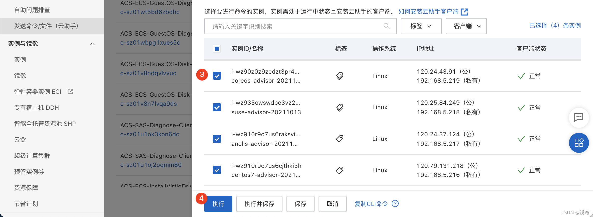Open 资源保障 sidebar item
The height and width of the screenshot is (217, 593).
coord(26,188)
